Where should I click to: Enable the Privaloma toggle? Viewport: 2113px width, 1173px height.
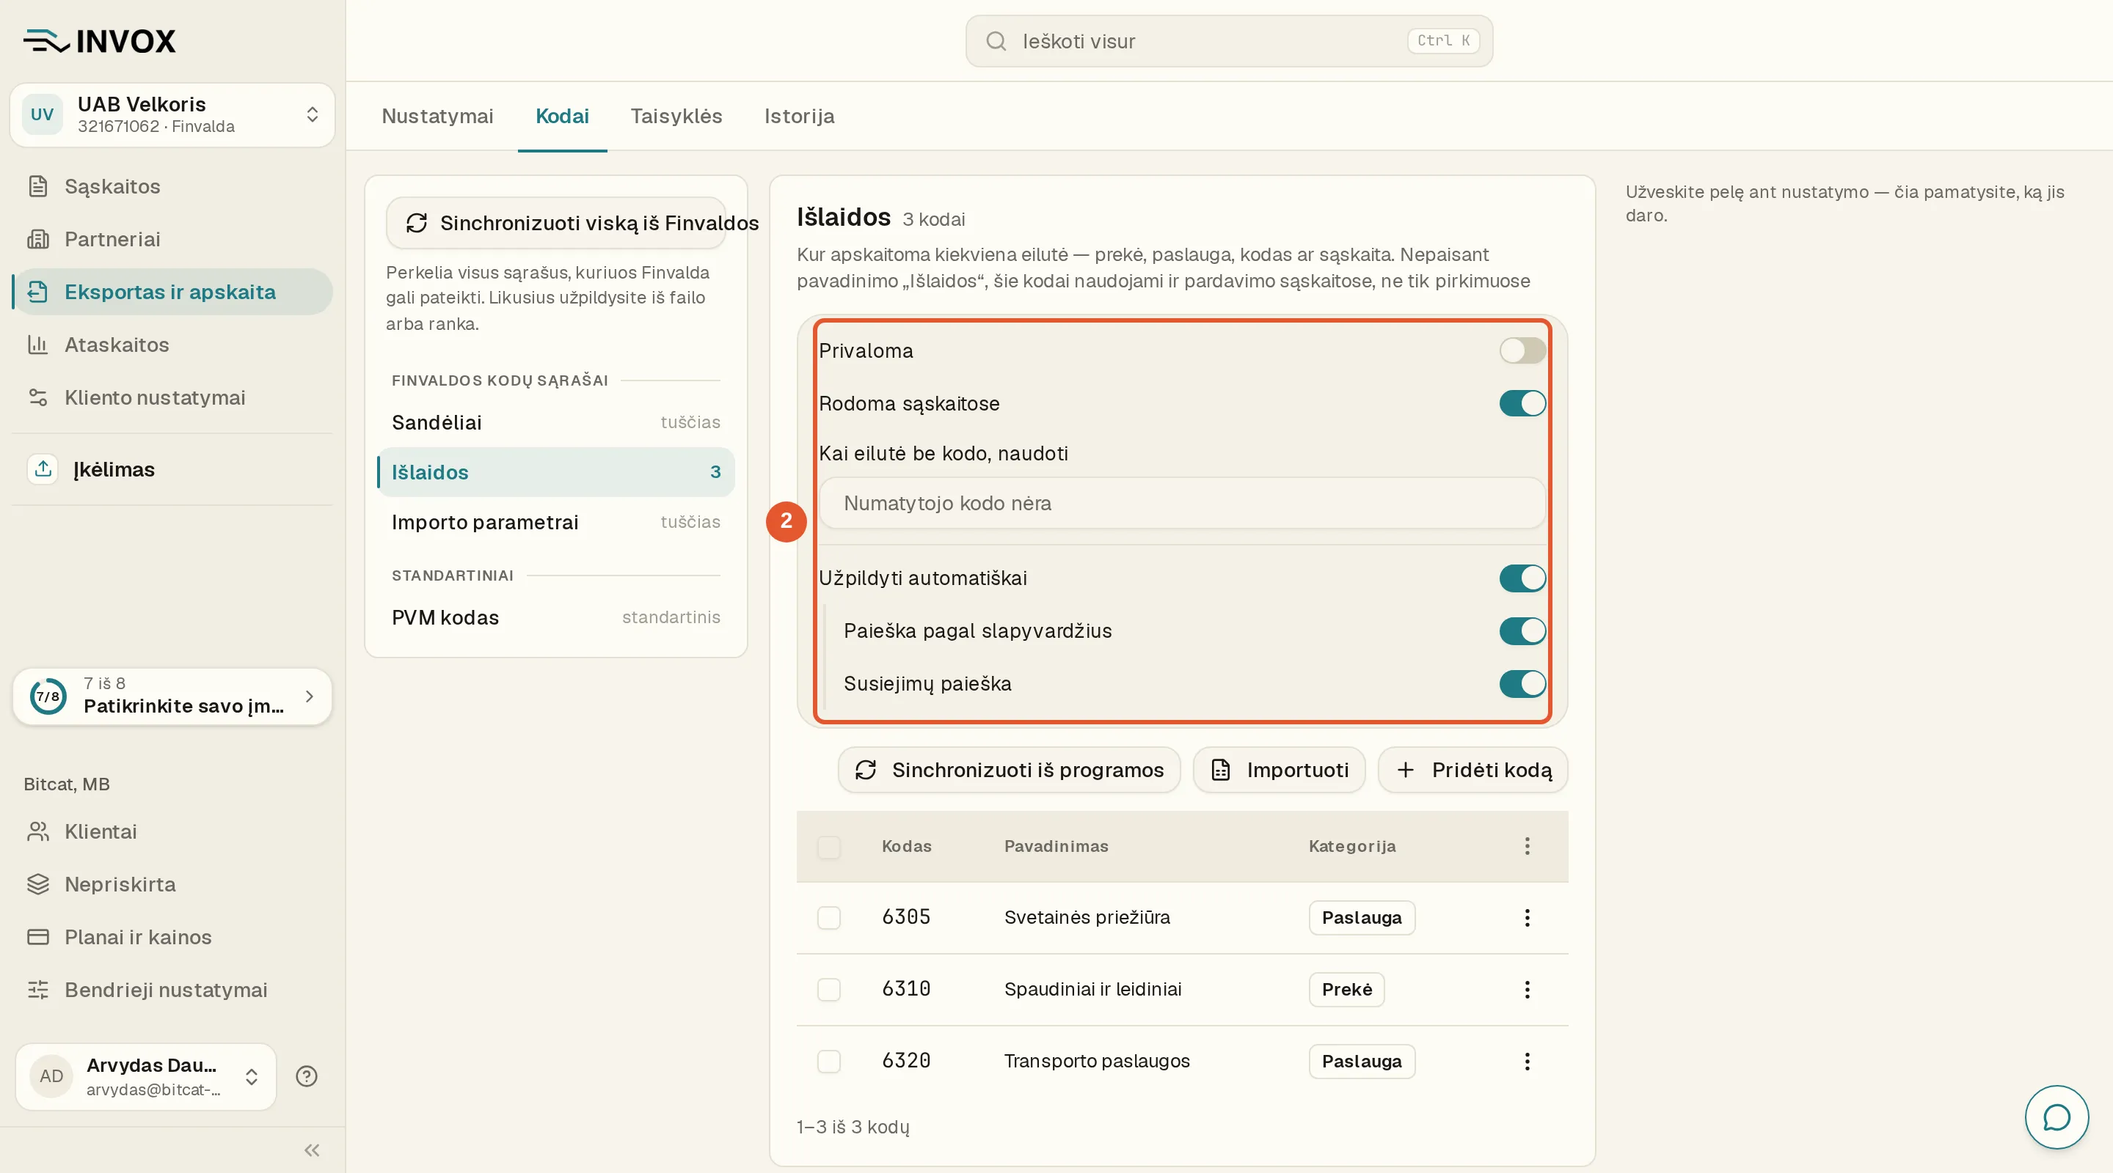(1522, 351)
